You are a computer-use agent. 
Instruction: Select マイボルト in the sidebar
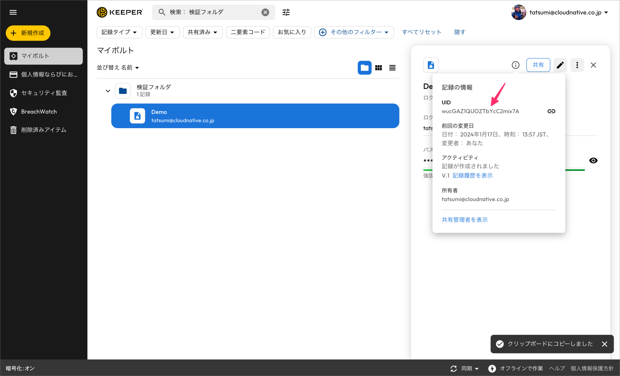pyautogui.click(x=43, y=56)
